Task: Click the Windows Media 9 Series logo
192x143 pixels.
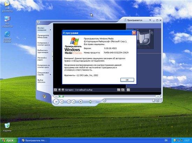Action: click(73, 46)
